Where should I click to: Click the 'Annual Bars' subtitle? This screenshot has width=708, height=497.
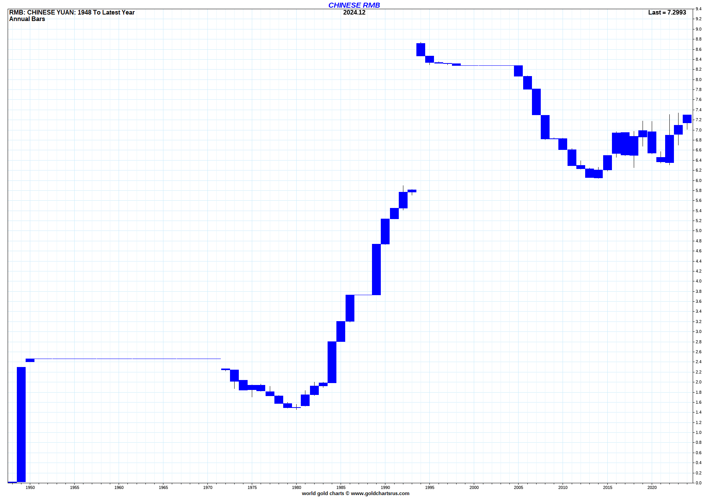coord(27,19)
